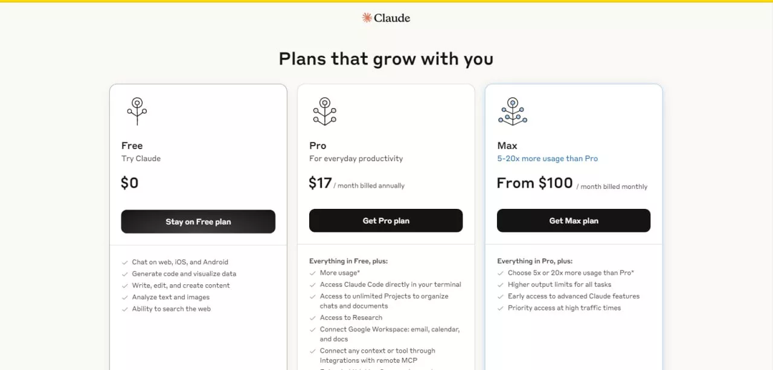Click the Claude logo at top
This screenshot has height=370, width=773.
pyautogui.click(x=386, y=18)
